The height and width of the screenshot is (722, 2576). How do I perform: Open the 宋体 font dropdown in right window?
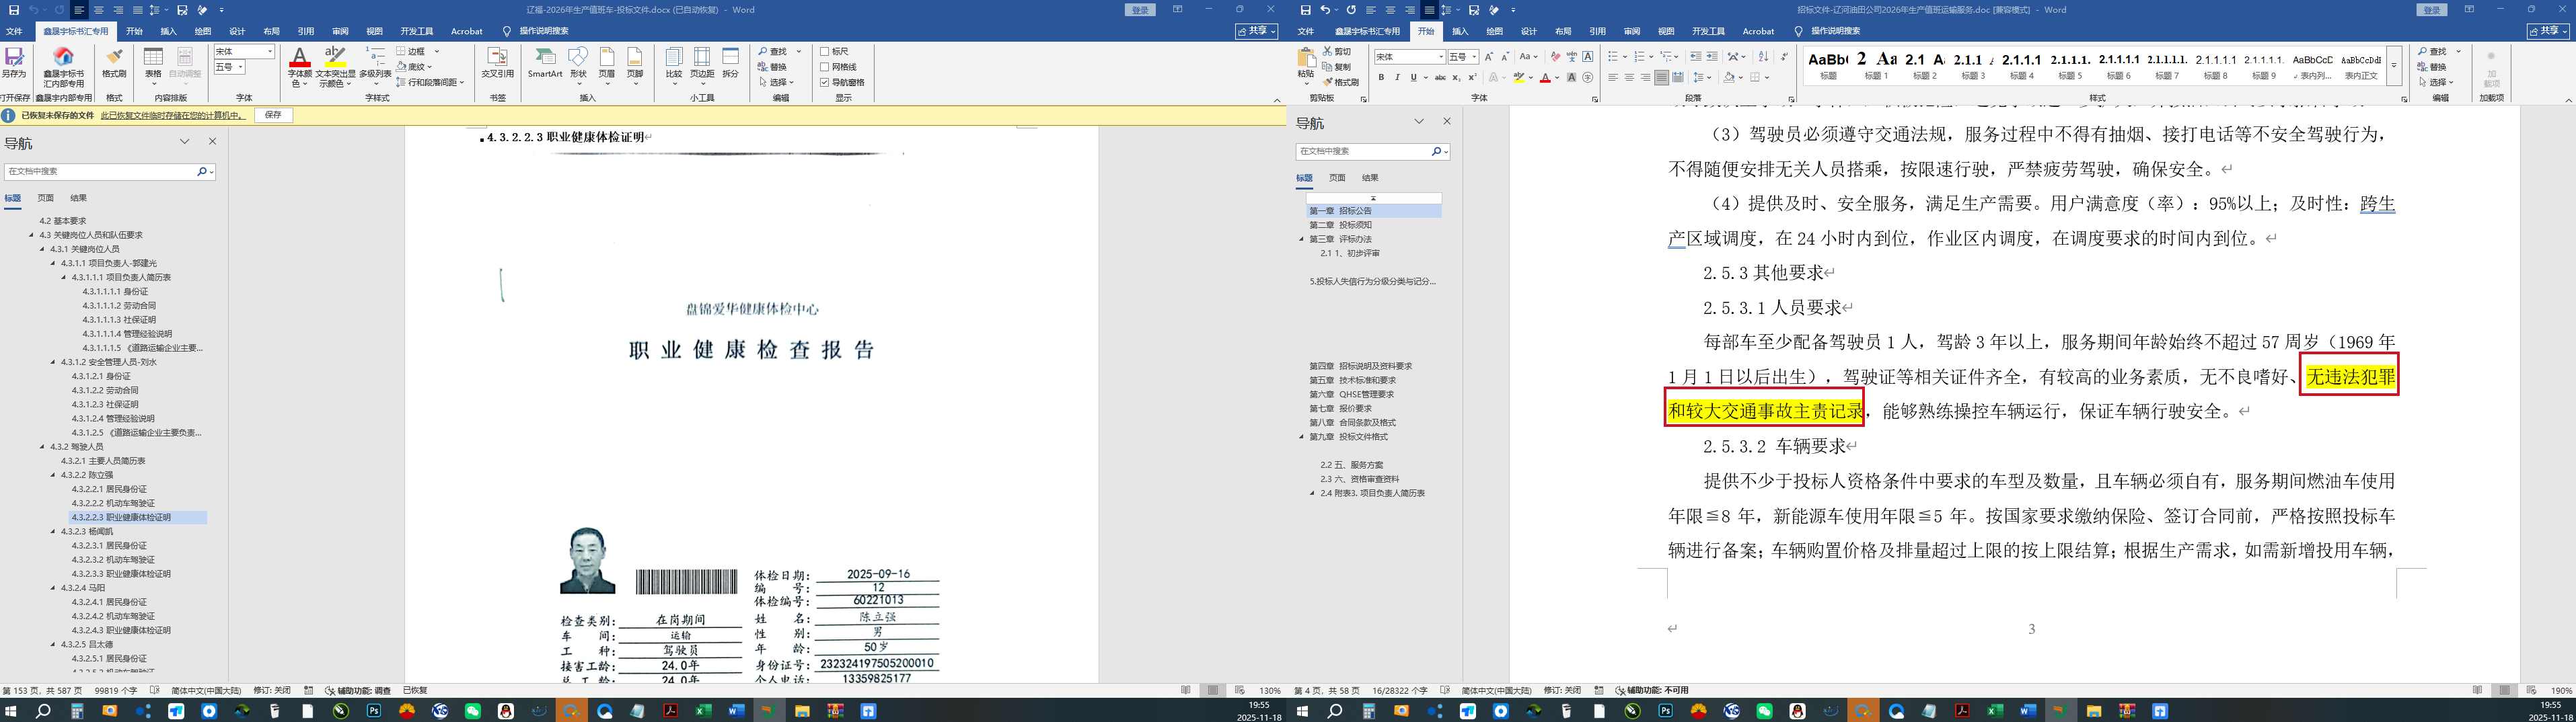(x=1440, y=57)
